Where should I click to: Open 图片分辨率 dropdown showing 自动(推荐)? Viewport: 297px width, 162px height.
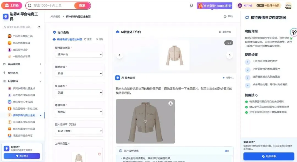[79, 131]
